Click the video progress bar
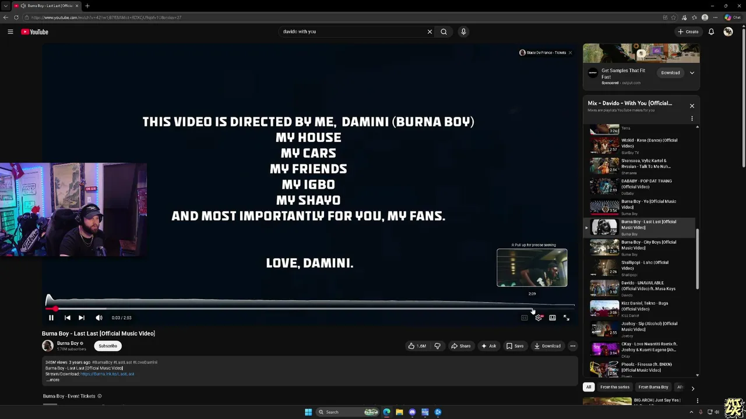The width and height of the screenshot is (746, 419). [x=310, y=308]
